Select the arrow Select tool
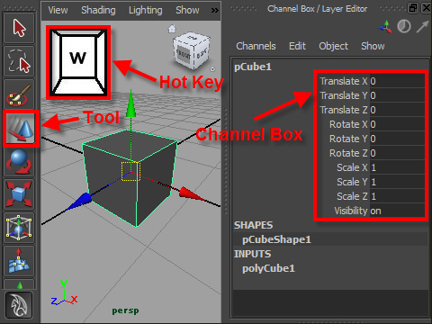The image size is (432, 324). [19, 28]
